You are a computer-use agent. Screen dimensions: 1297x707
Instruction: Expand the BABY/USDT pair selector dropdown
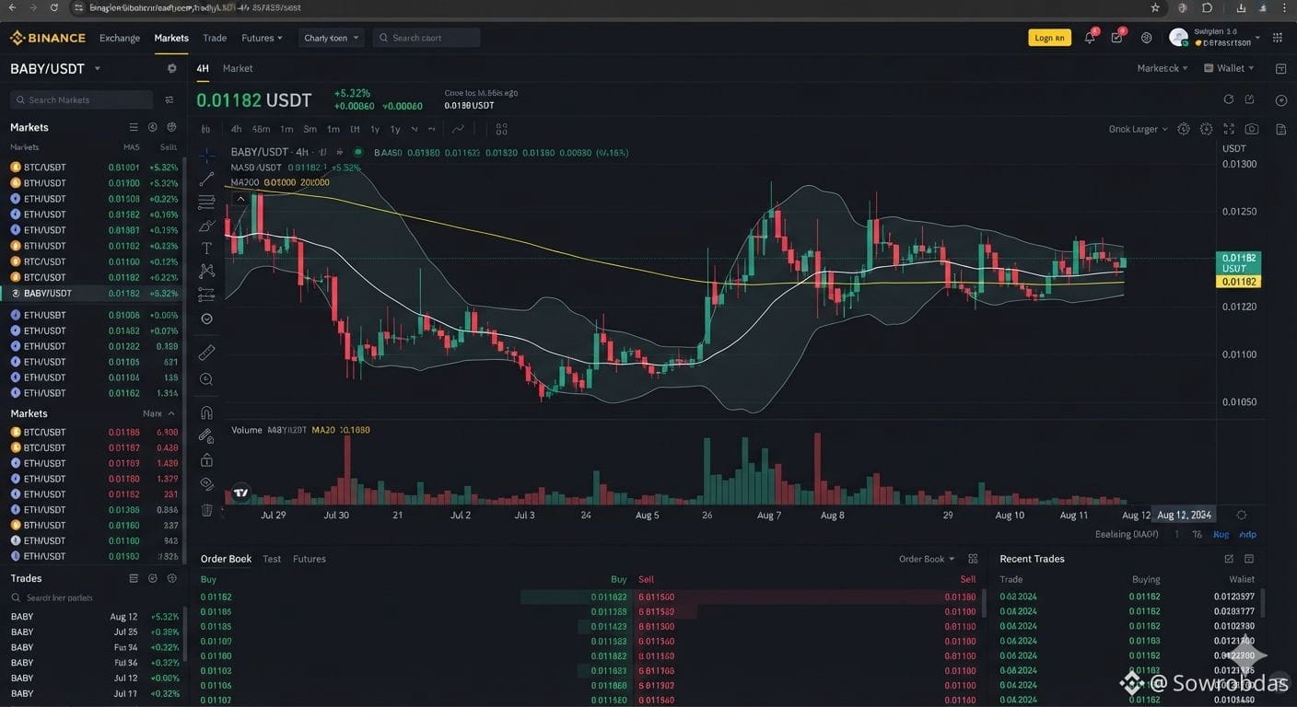(x=98, y=69)
